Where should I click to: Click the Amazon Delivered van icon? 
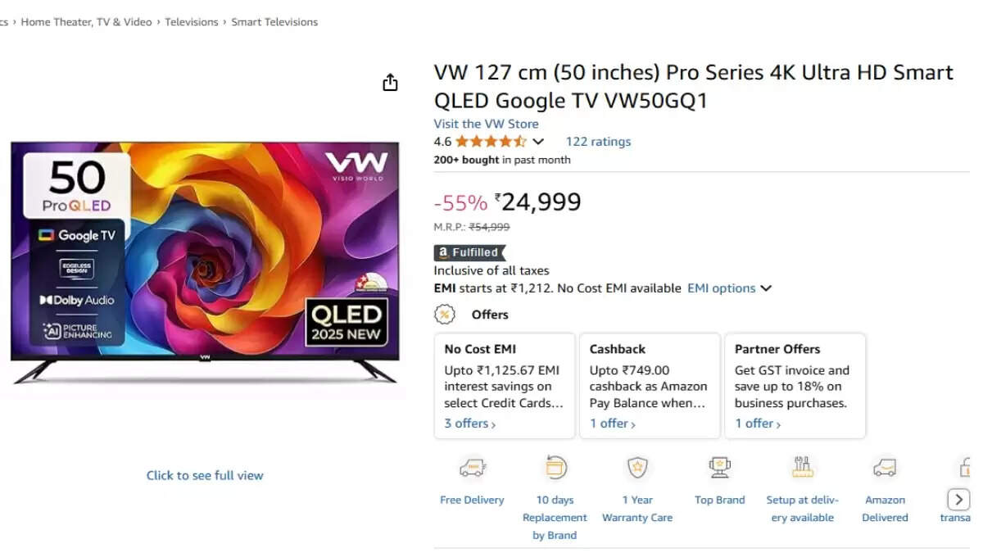tap(885, 468)
